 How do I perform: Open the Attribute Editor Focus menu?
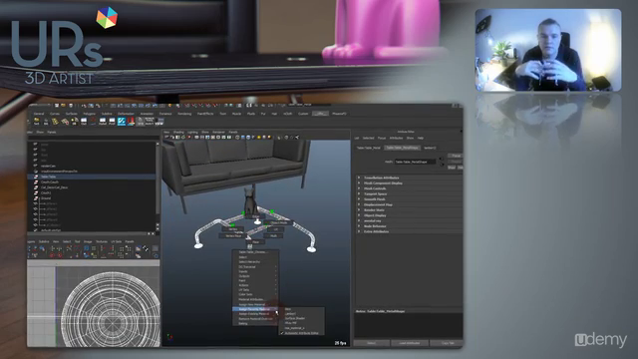381,138
